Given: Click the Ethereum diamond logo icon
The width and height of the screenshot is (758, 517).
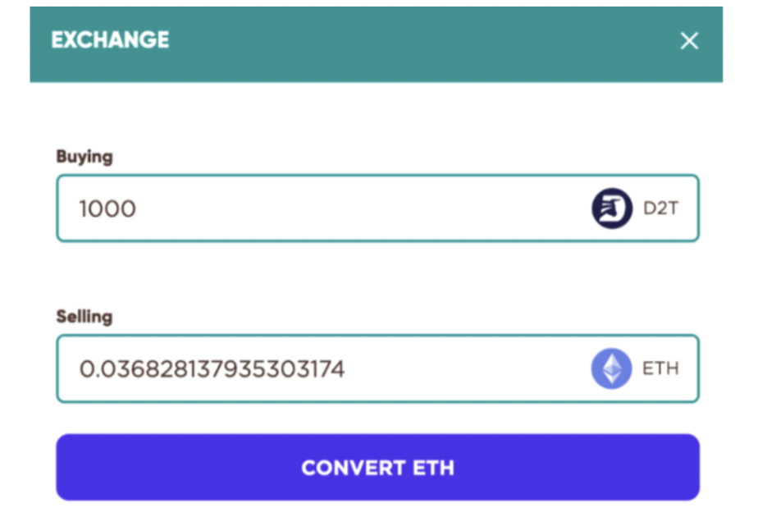Looking at the screenshot, I should (x=611, y=368).
